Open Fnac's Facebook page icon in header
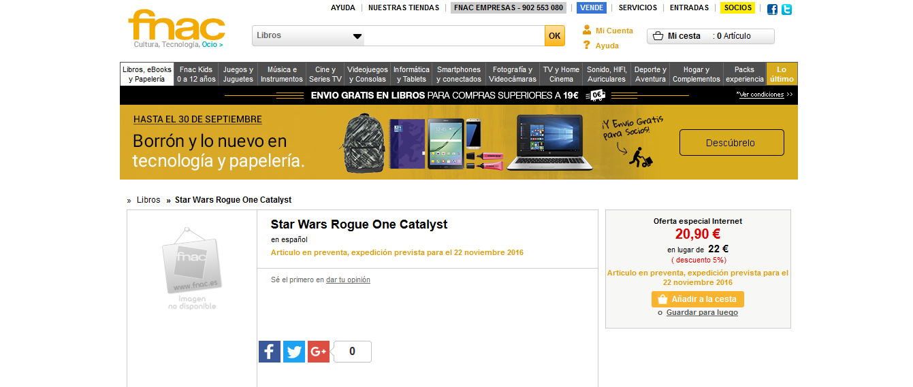This screenshot has width=913, height=387. coord(772,10)
